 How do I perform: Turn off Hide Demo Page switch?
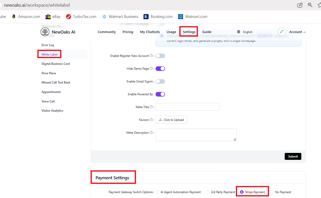160,69
